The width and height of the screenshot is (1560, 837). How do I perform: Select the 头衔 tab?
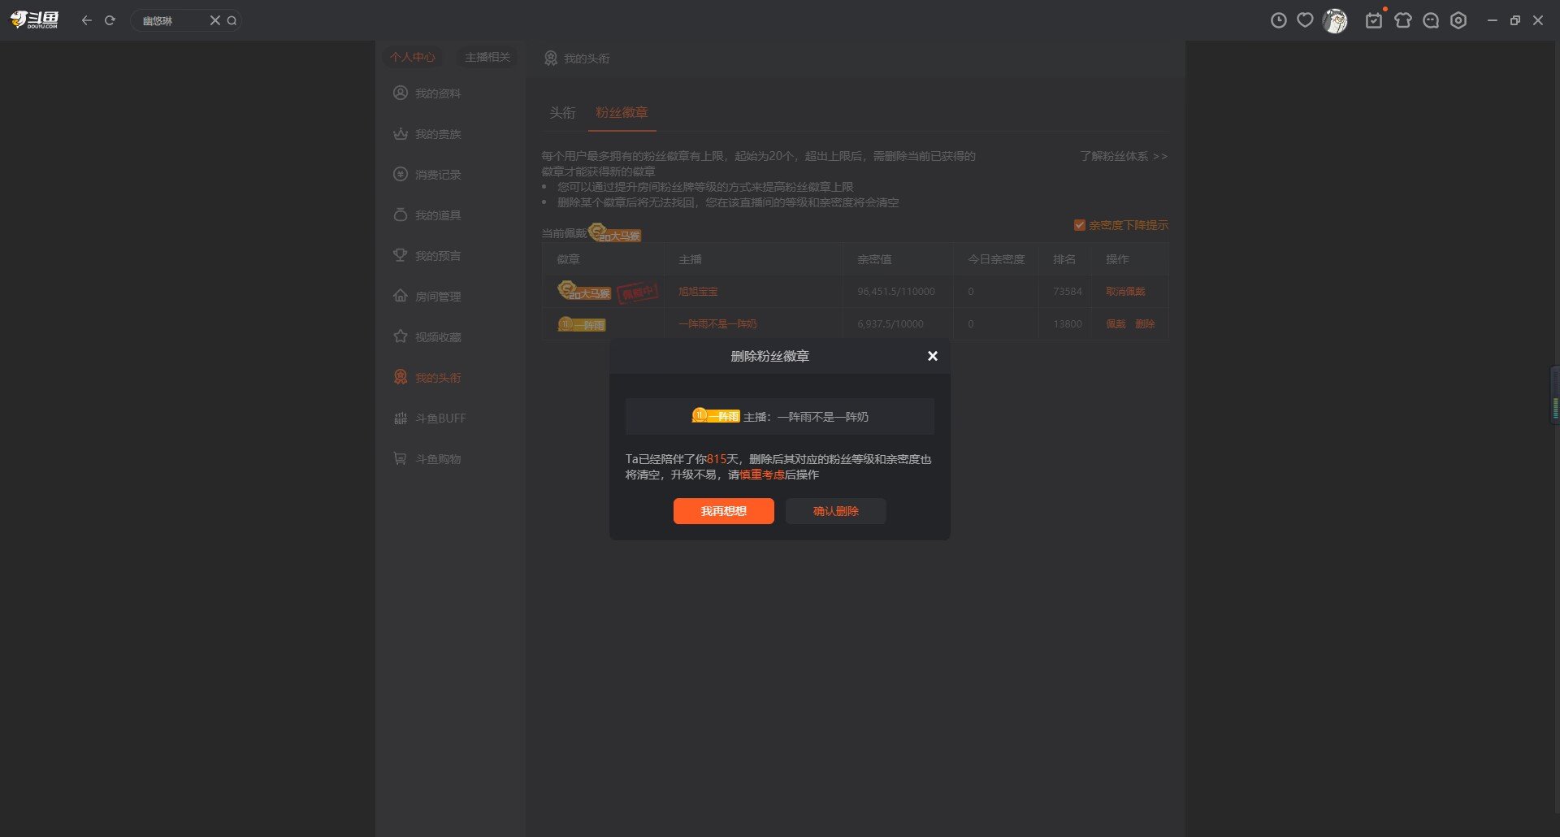(562, 112)
